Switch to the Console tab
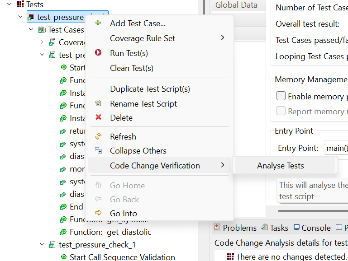The width and height of the screenshot is (348, 261). (x=312, y=228)
